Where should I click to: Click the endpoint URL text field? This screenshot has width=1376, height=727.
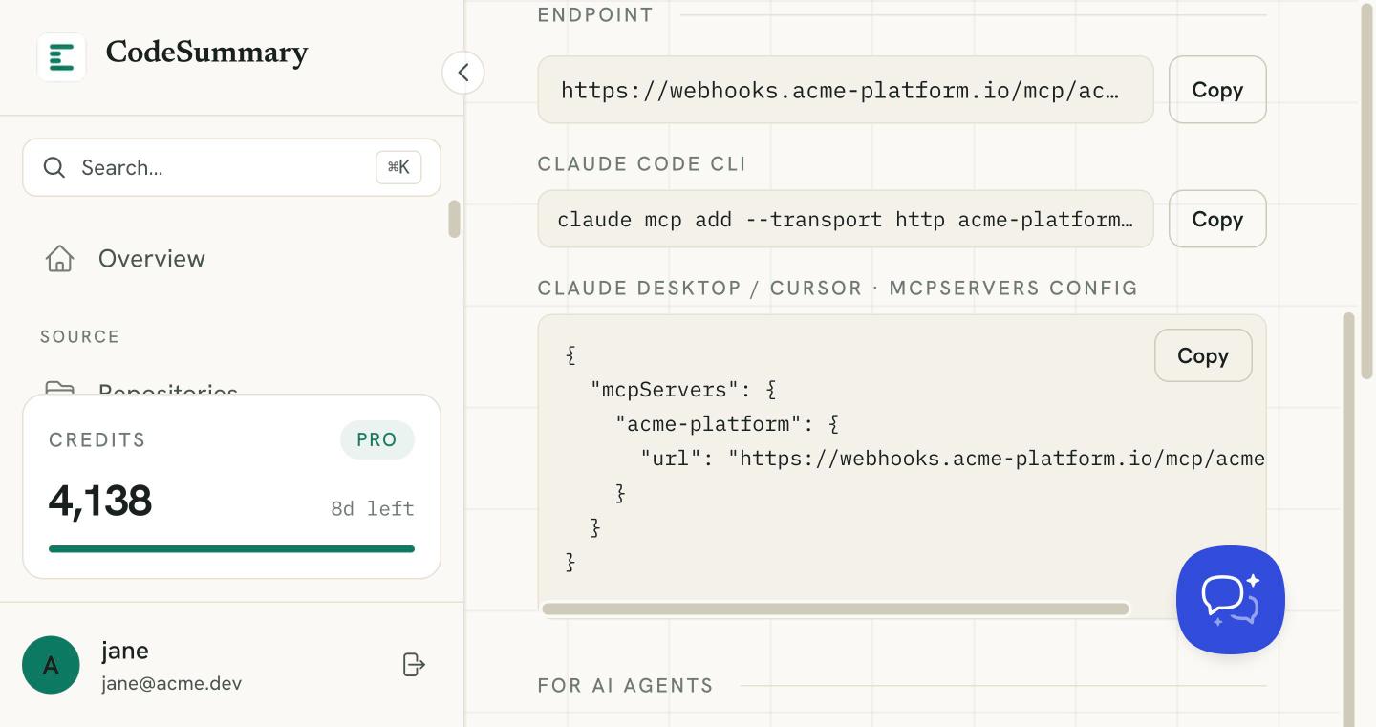coord(846,90)
